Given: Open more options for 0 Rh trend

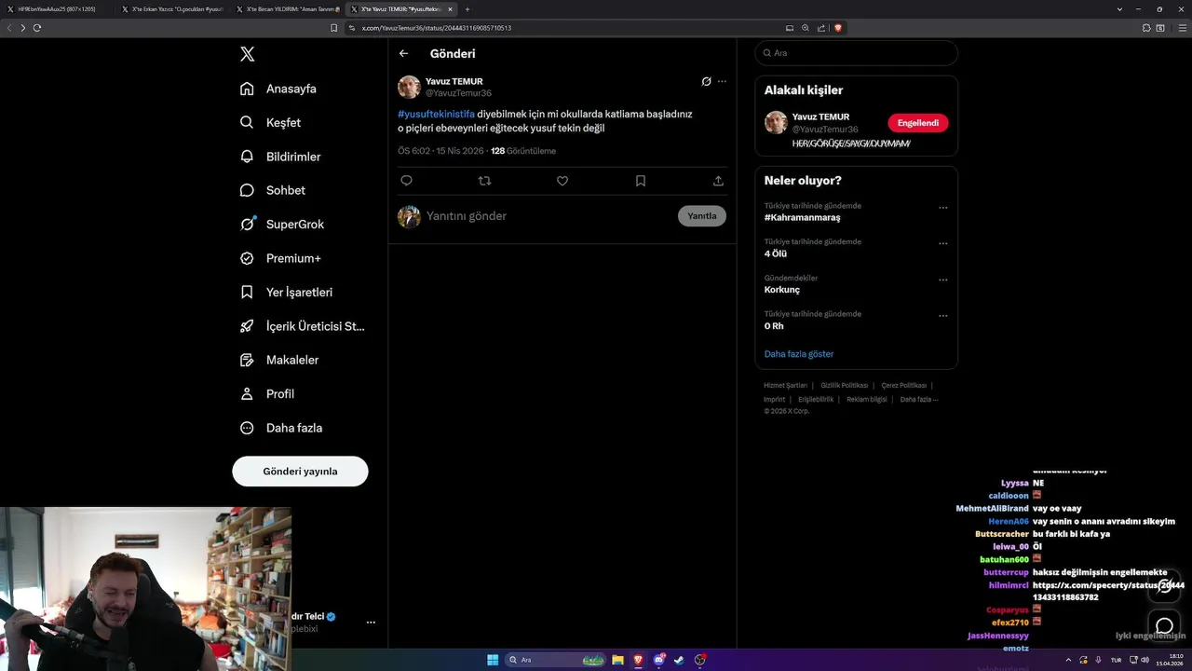Looking at the screenshot, I should 943,316.
